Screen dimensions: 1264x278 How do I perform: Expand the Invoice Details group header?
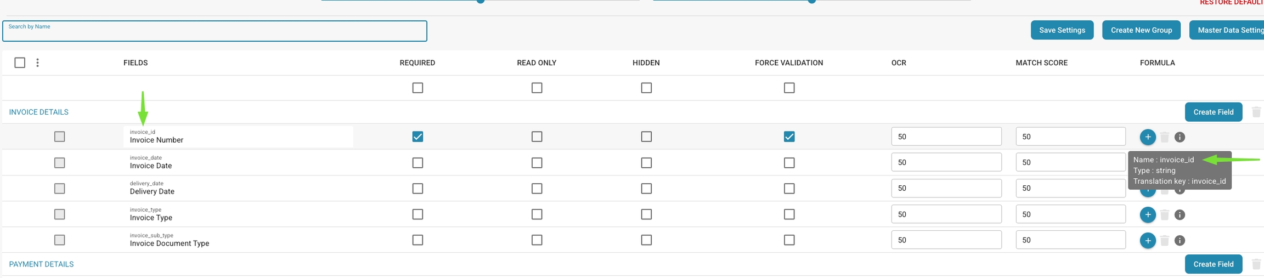point(39,112)
